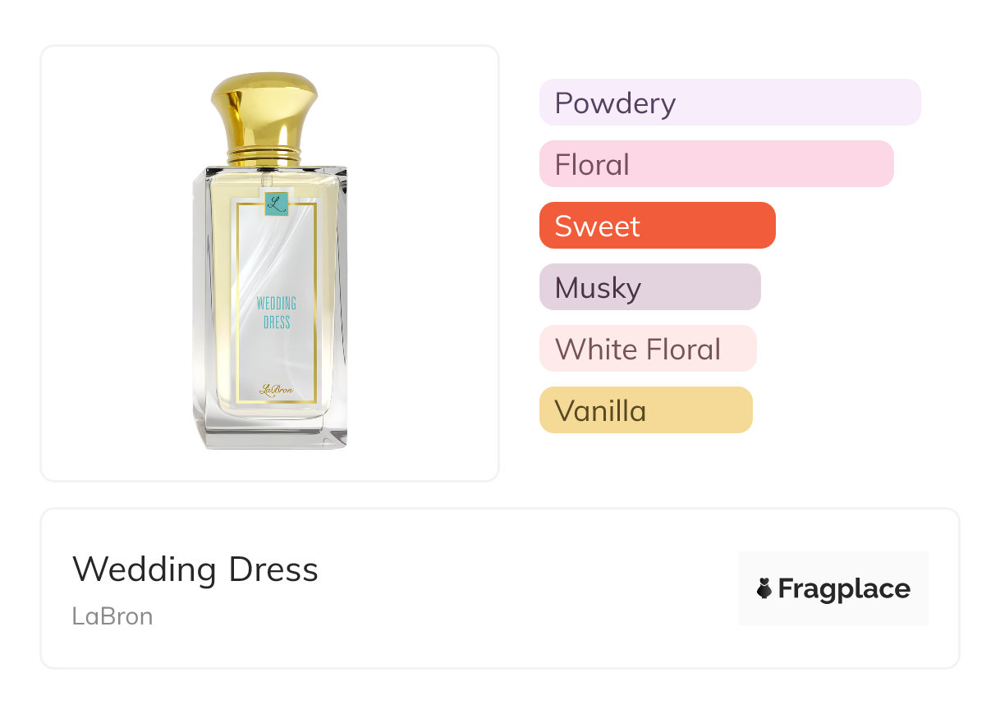Click the gold LaBron signature on bottle
Screen dimensions: 1000x709
coord(277,391)
